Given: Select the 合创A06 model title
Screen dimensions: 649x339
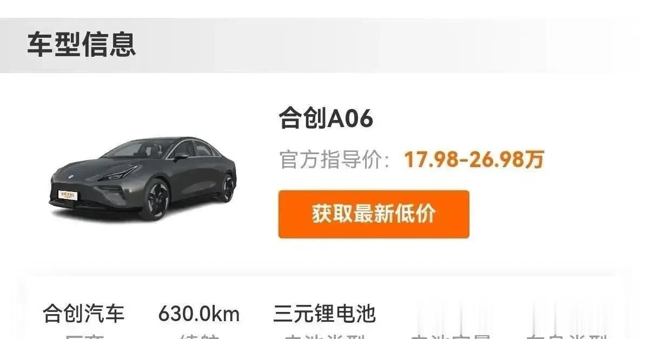Looking at the screenshot, I should pos(326,118).
